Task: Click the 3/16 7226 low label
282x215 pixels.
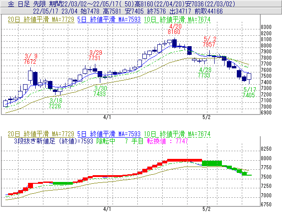Action: (x=55, y=103)
